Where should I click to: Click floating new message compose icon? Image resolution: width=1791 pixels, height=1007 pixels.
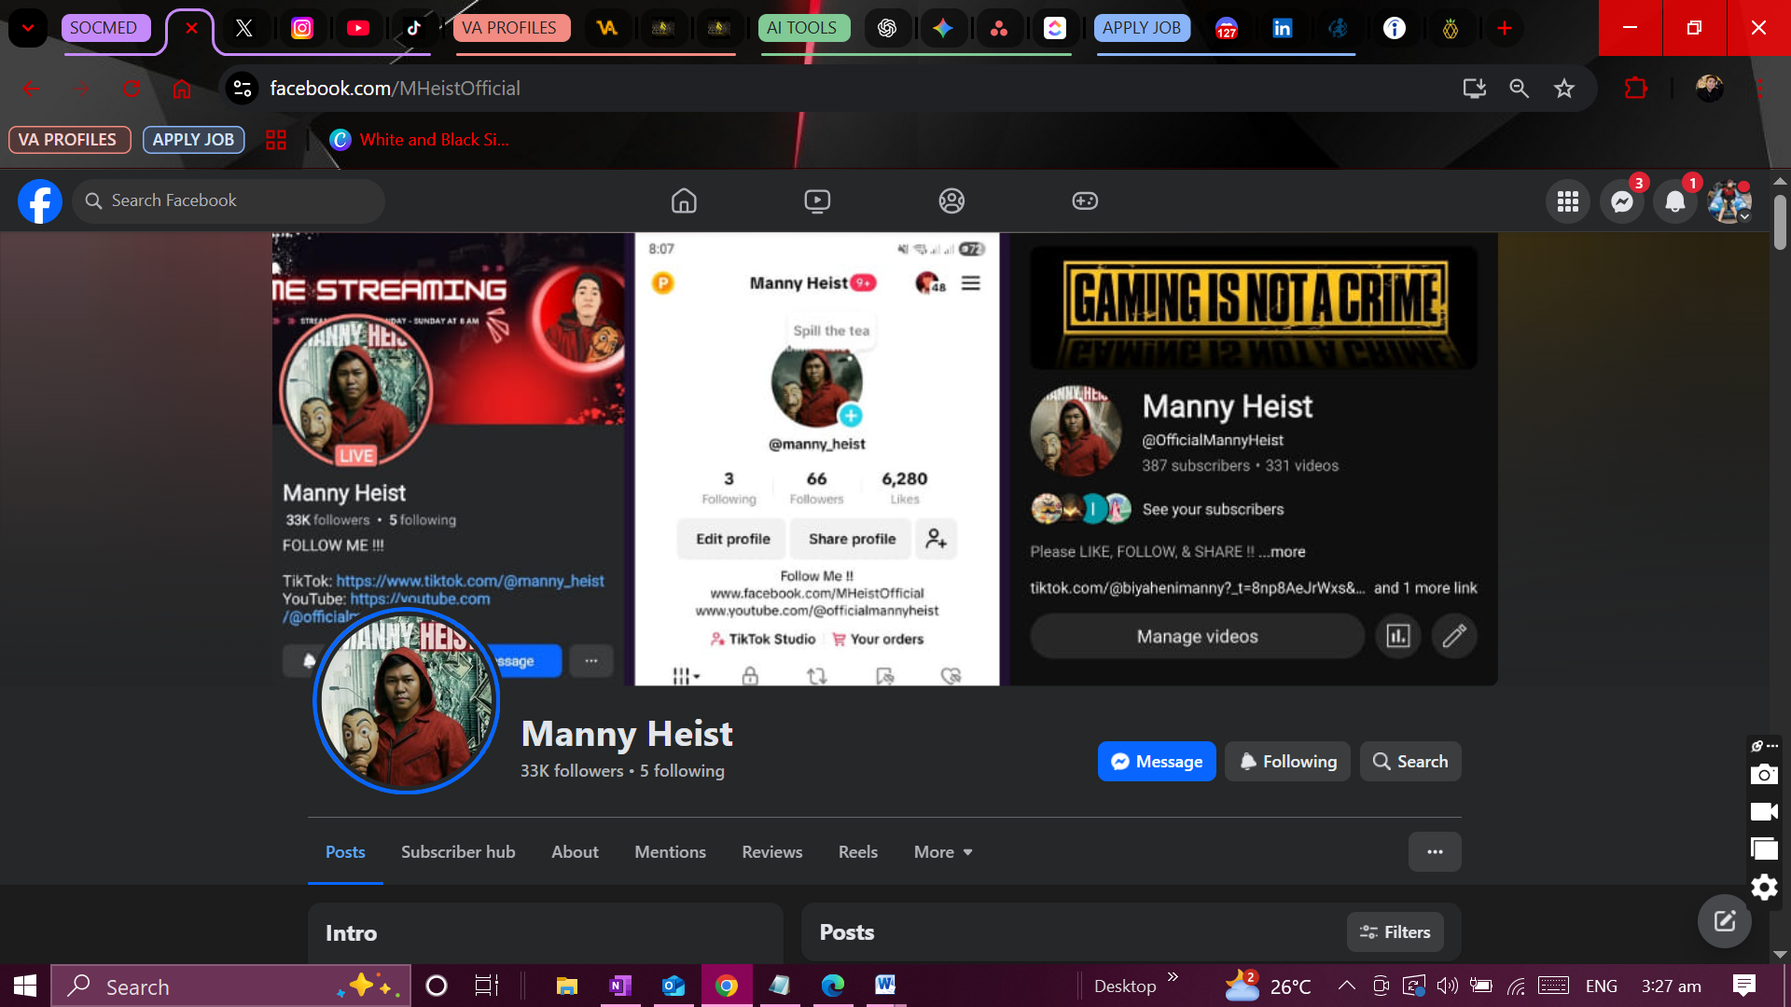[1724, 921]
